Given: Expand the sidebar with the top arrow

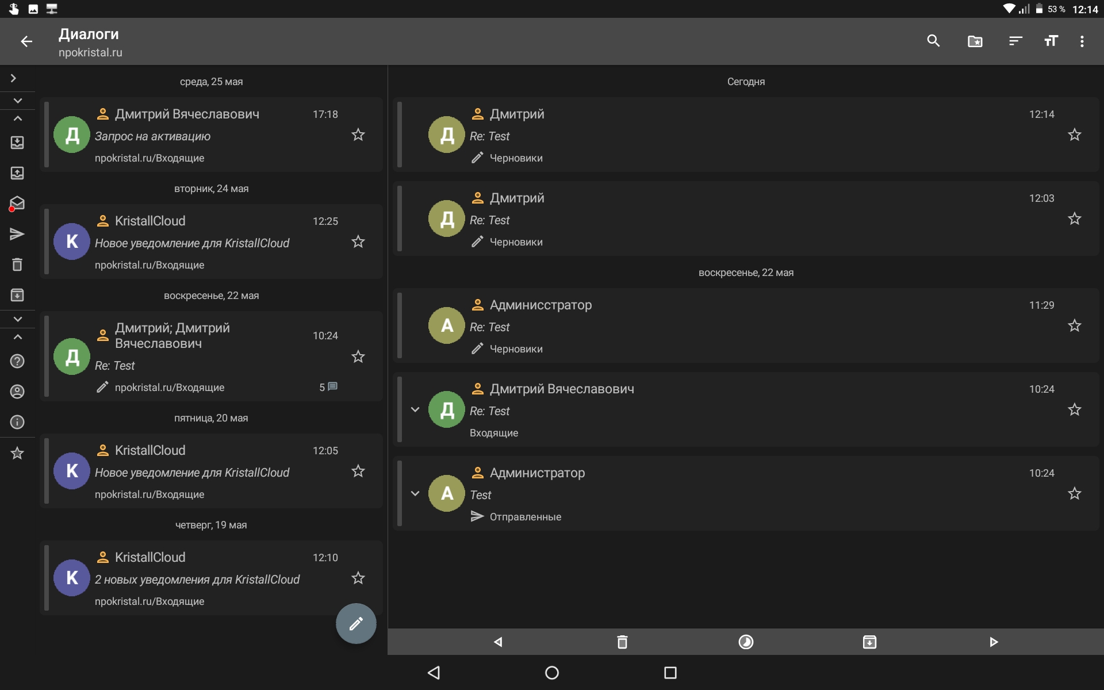Looking at the screenshot, I should click(x=13, y=78).
